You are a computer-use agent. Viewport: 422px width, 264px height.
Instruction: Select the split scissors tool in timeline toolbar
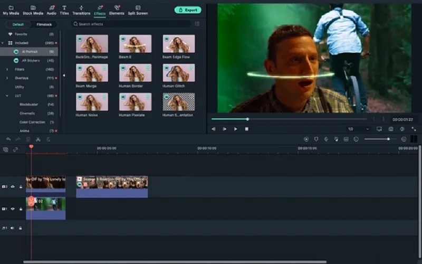(x=38, y=139)
